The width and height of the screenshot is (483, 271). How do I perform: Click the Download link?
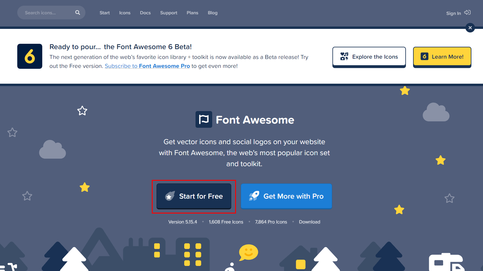(310, 222)
